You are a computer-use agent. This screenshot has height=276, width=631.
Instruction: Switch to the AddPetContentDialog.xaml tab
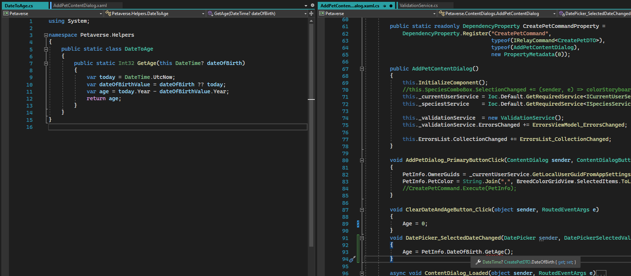coord(80,6)
